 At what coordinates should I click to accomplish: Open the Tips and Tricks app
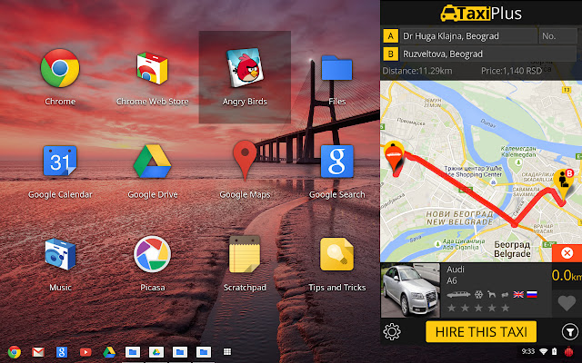(x=336, y=254)
